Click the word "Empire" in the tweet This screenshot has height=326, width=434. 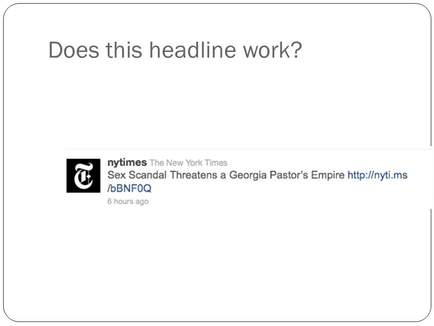pyautogui.click(x=328, y=175)
